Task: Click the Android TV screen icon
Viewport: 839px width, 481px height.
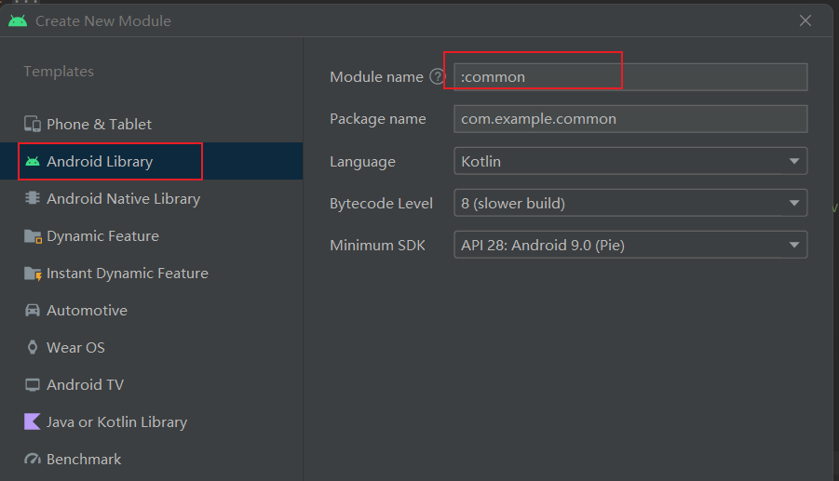Action: point(33,384)
